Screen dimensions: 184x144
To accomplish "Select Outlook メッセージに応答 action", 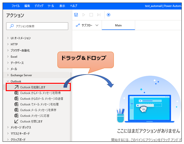I will click(32, 116).
